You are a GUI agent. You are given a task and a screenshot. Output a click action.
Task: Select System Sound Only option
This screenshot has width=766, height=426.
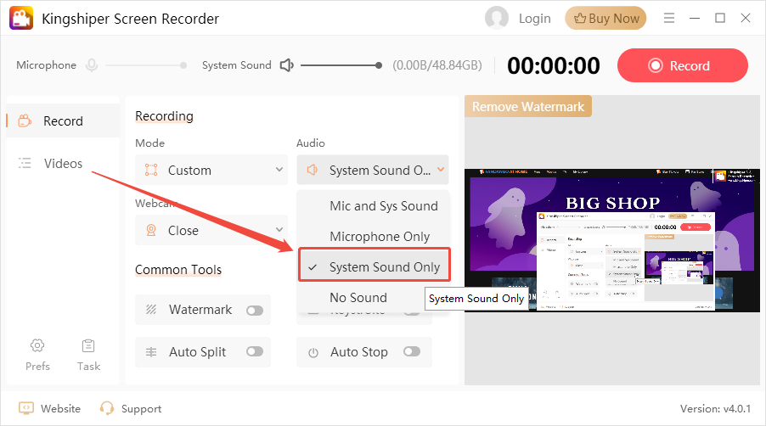tap(375, 267)
